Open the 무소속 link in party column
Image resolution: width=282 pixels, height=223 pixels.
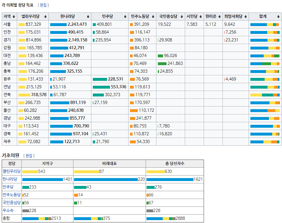point(8,211)
